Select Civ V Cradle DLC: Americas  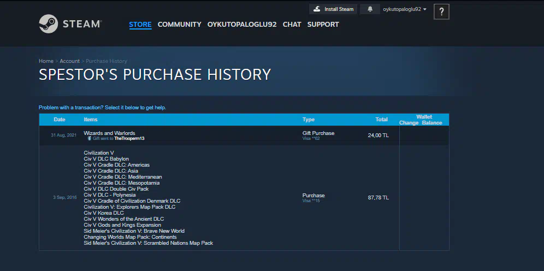(116, 165)
